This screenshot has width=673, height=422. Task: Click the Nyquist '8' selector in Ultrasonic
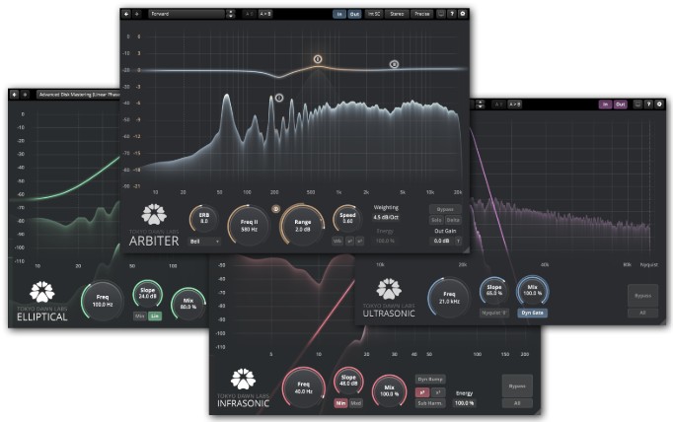[494, 314]
